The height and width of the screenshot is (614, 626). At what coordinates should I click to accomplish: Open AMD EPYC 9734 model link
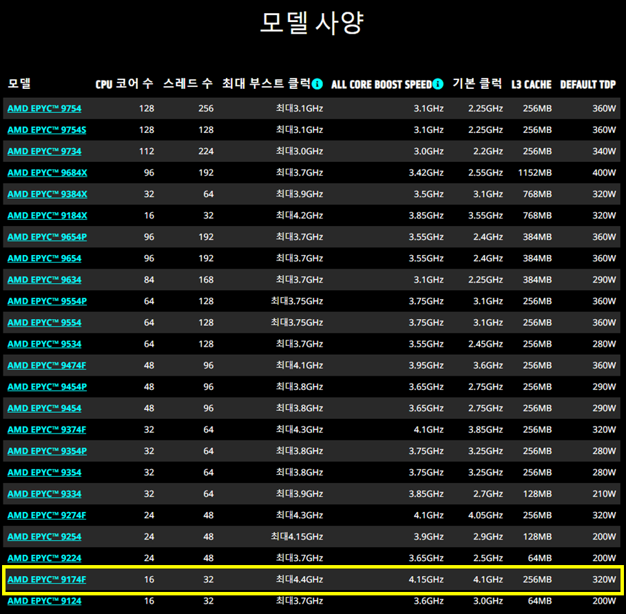pyautogui.click(x=44, y=152)
